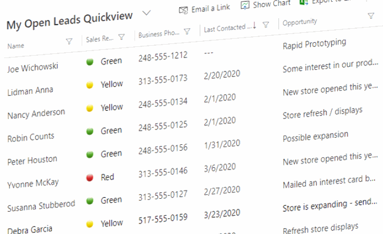The width and height of the screenshot is (383, 234).
Task: Click phone number 248-555-0125
Action: (163, 126)
